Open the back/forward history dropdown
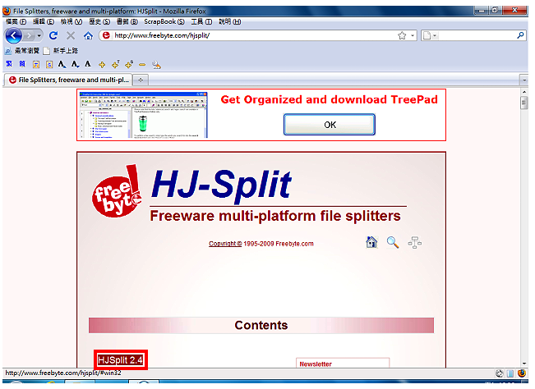Image resolution: width=535 pixels, height=389 pixels. click(x=39, y=36)
